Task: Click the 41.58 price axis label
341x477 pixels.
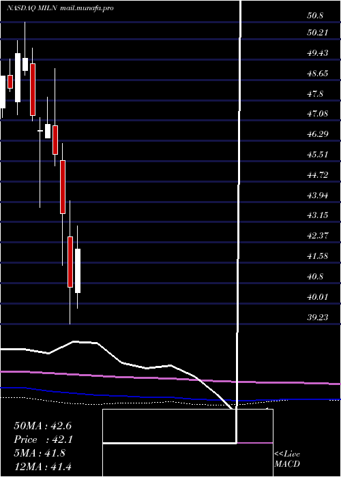Action: pyautogui.click(x=318, y=256)
